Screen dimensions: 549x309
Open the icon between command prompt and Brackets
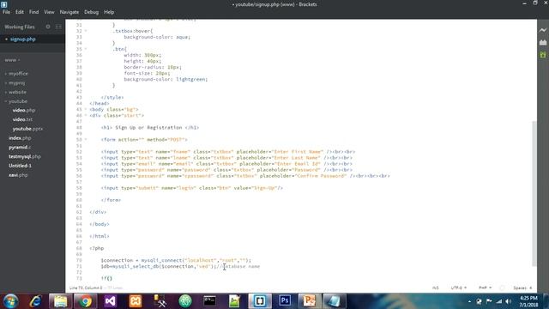click(234, 301)
